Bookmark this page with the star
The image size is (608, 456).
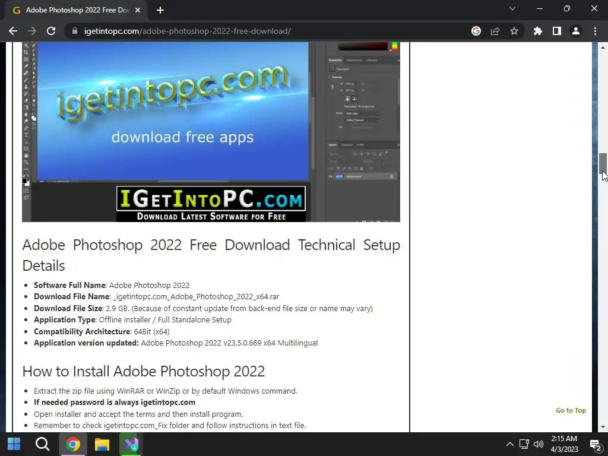[514, 31]
